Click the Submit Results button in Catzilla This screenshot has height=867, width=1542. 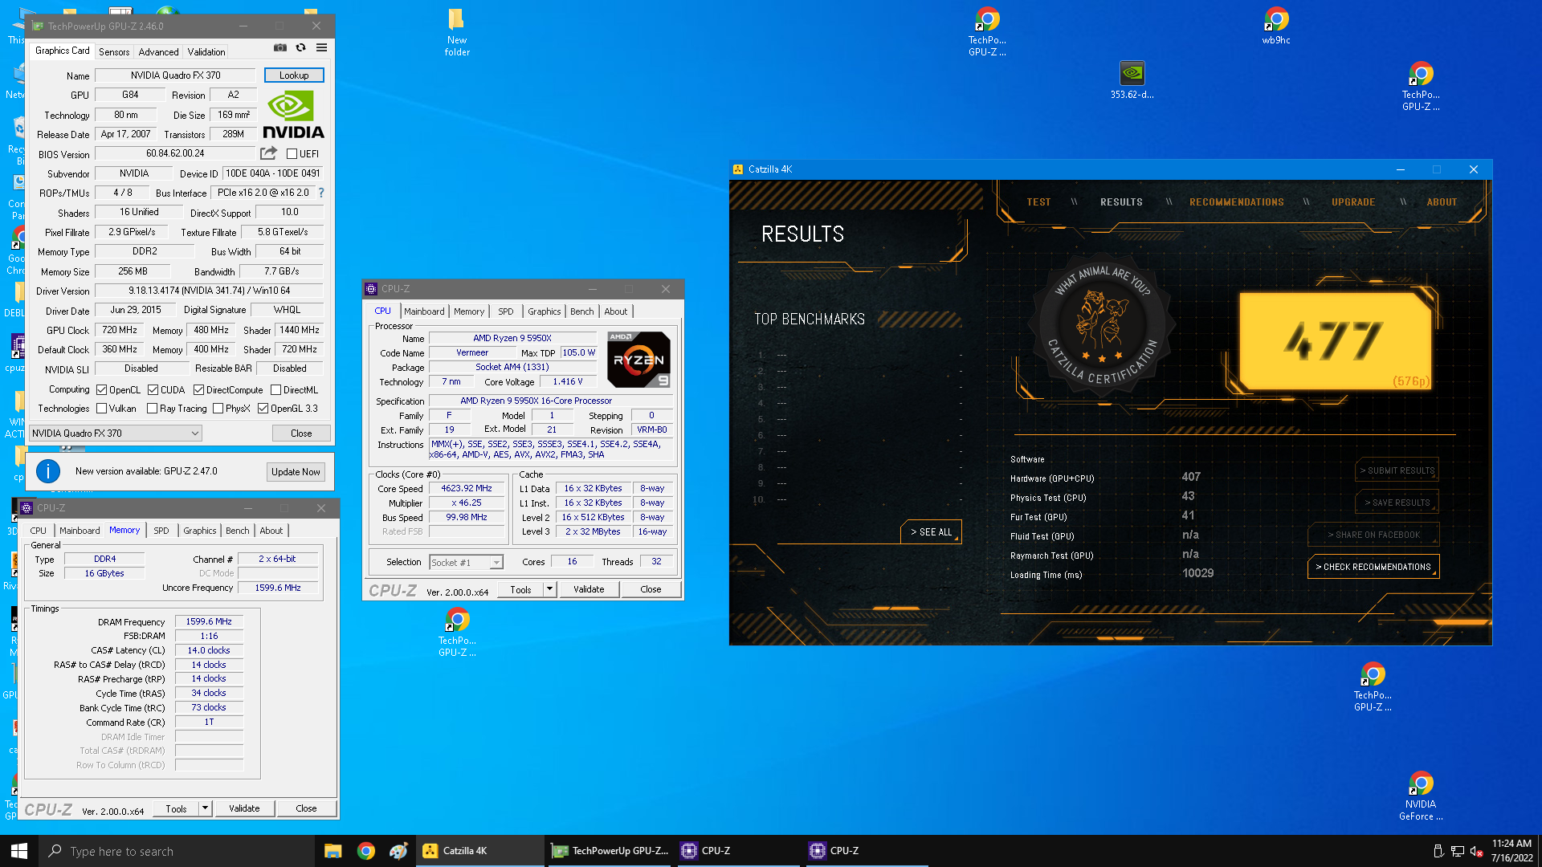pyautogui.click(x=1397, y=470)
